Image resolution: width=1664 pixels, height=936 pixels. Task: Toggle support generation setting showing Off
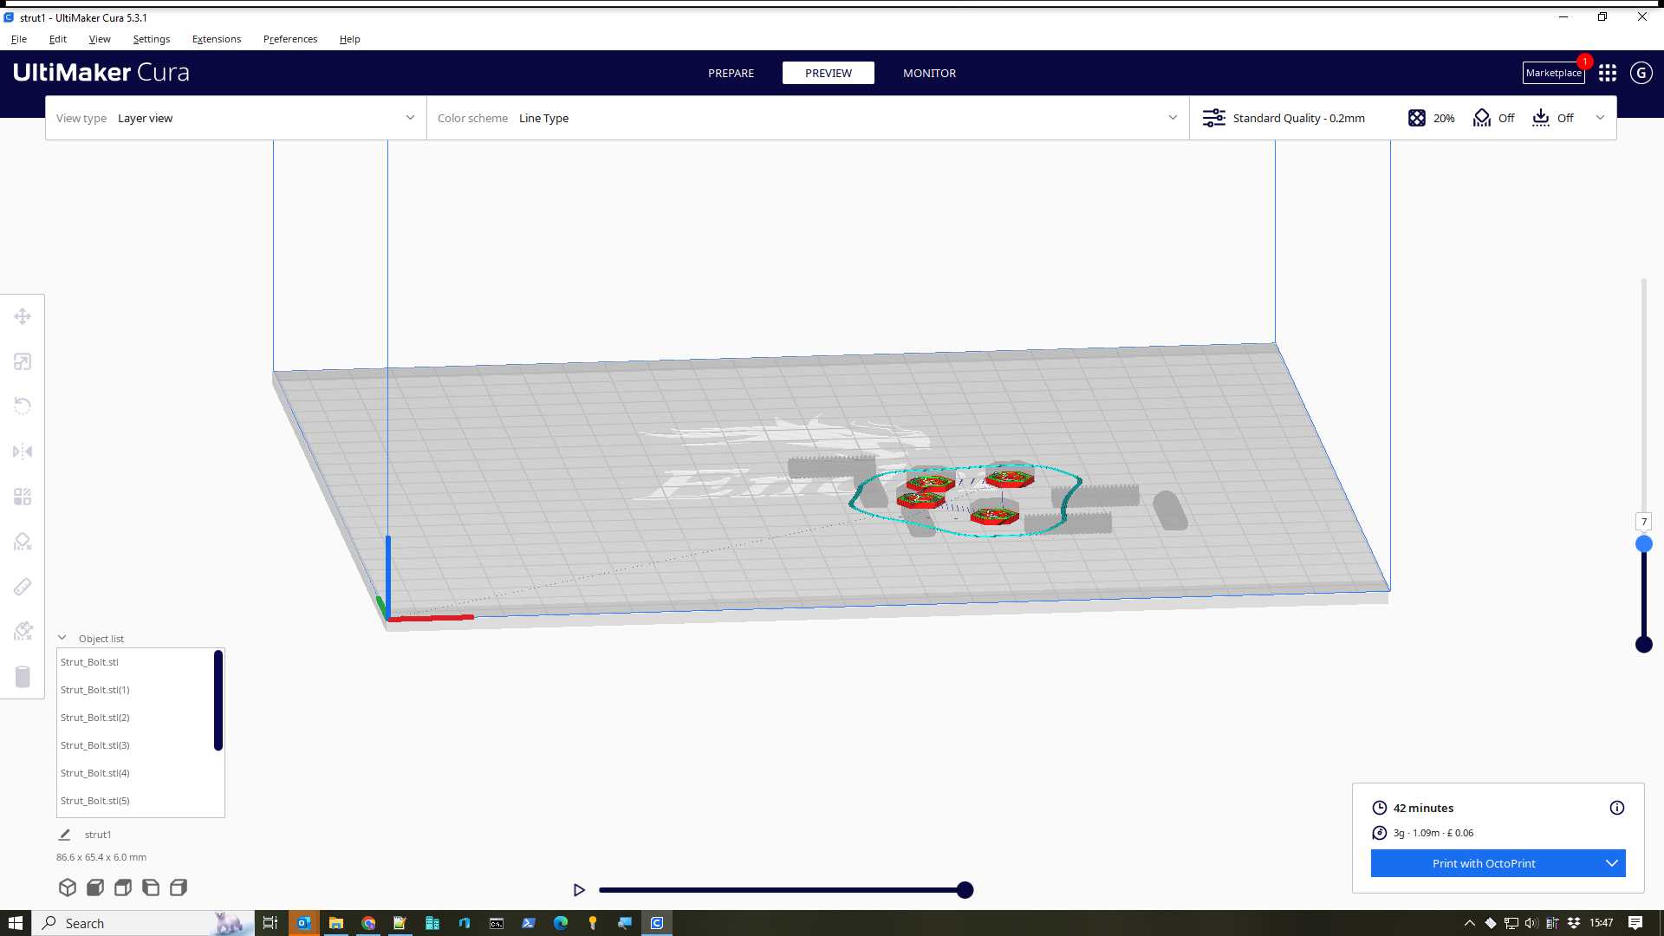tap(1492, 118)
